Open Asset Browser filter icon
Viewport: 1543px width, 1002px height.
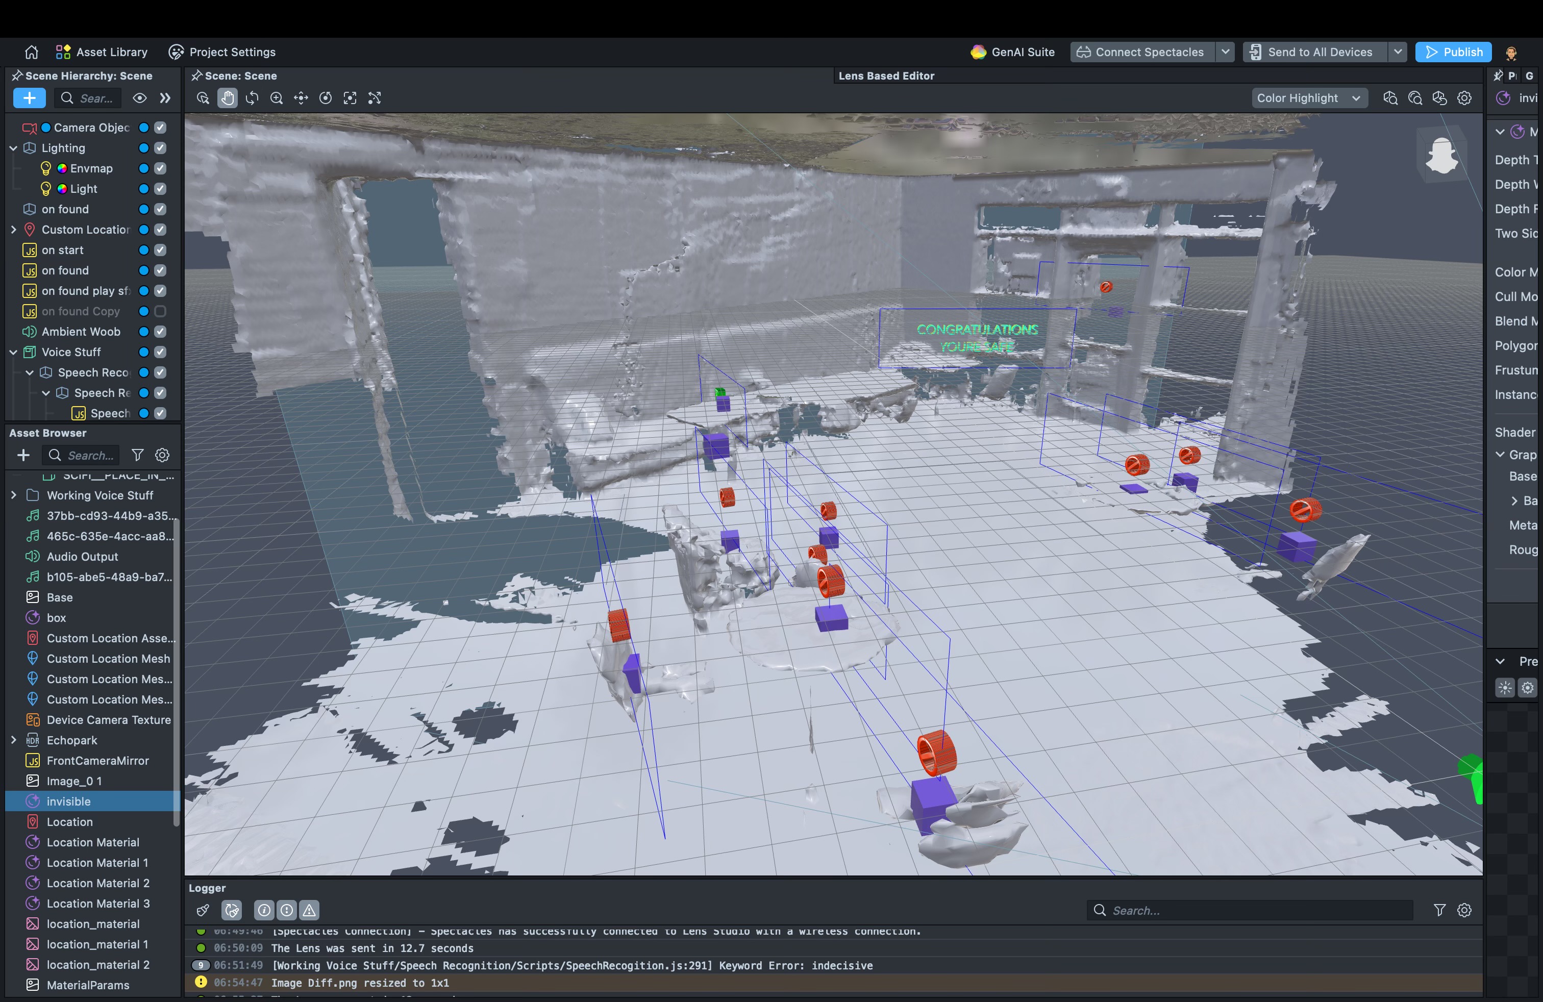coord(137,455)
